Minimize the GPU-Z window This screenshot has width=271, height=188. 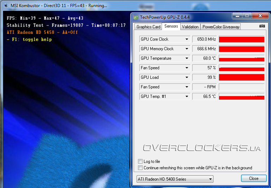(x=237, y=16)
